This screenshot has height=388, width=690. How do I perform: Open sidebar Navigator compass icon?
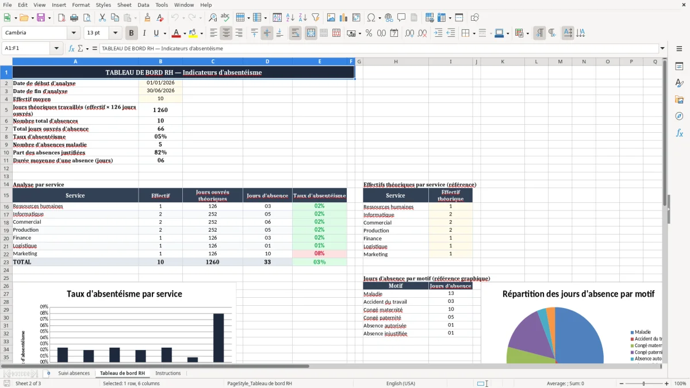(x=679, y=116)
